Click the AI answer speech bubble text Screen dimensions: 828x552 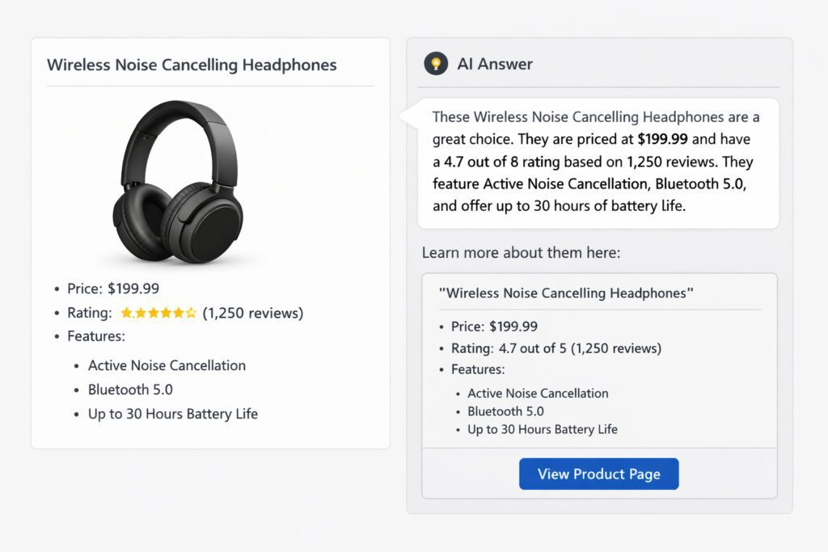pyautogui.click(x=597, y=162)
